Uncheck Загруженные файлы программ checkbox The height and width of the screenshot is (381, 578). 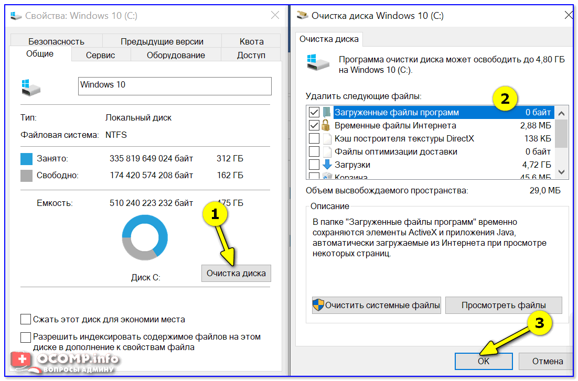314,112
